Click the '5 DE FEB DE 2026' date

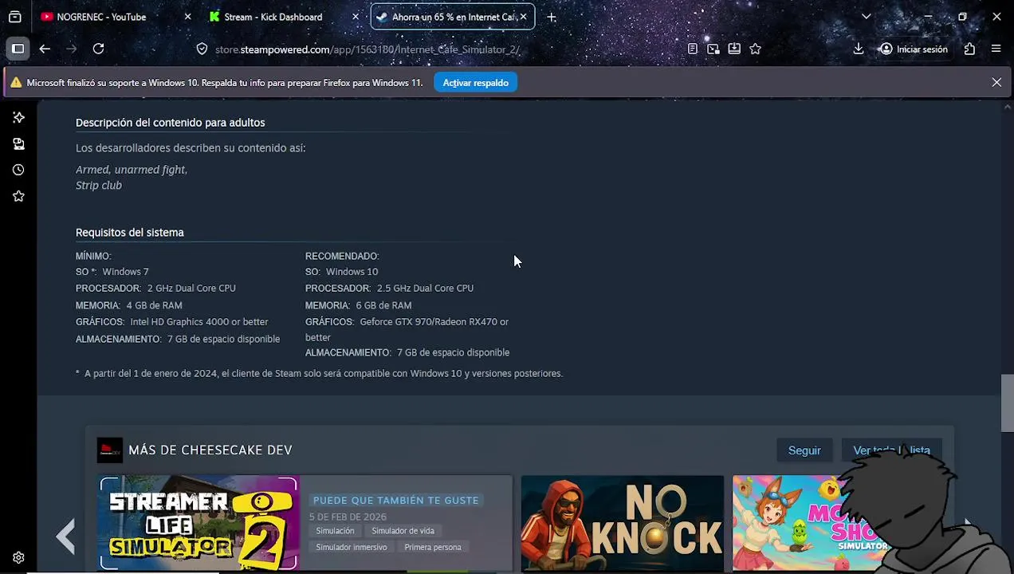coord(348,517)
